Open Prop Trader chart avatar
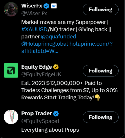Screen dimensions: 125x138 (11, 117)
